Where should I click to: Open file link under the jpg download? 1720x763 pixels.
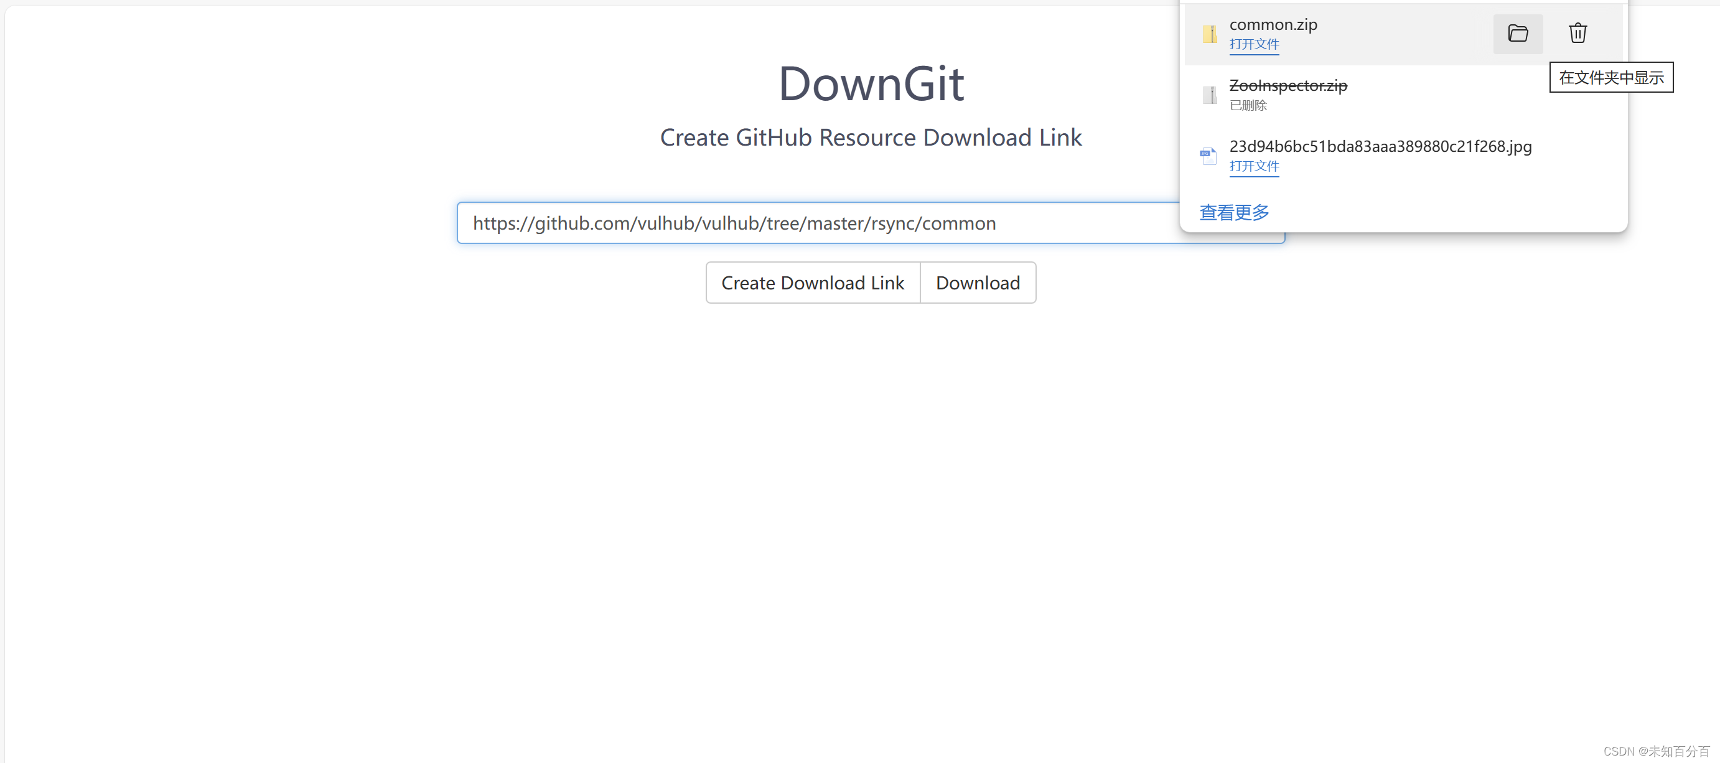[x=1253, y=166]
